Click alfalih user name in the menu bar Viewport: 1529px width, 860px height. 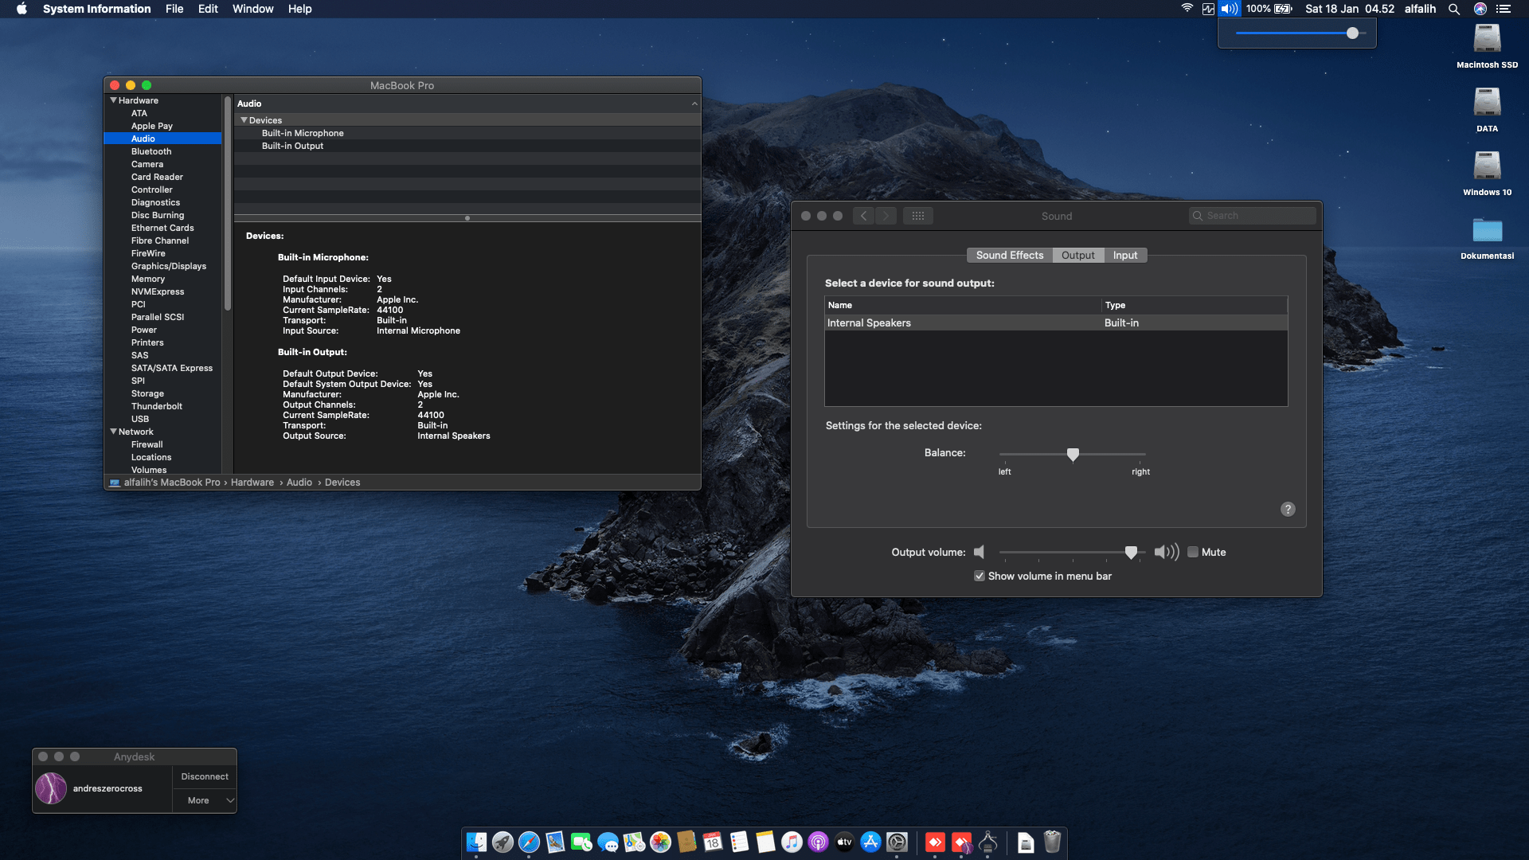(x=1420, y=9)
